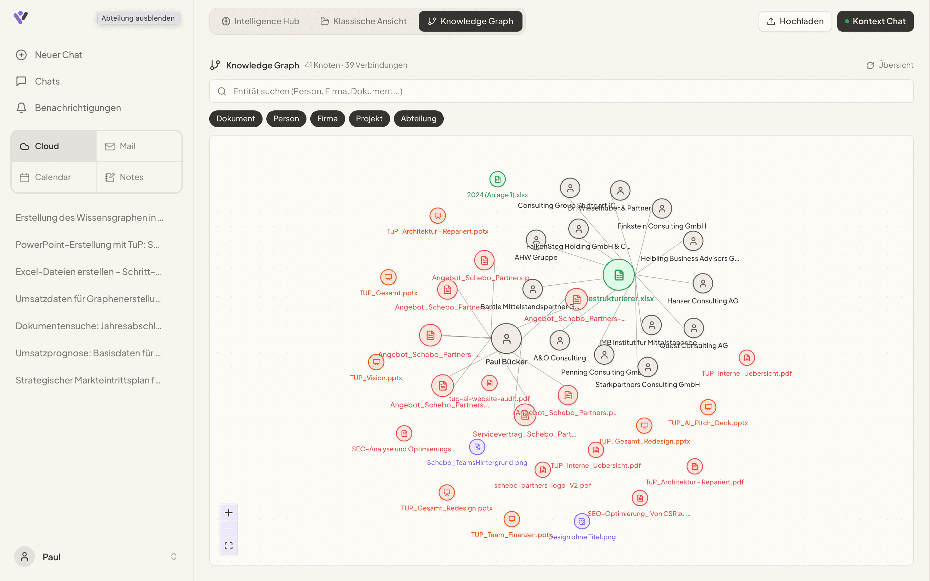930x581 pixels.
Task: Select the Paul Bücker person node
Action: tap(507, 339)
